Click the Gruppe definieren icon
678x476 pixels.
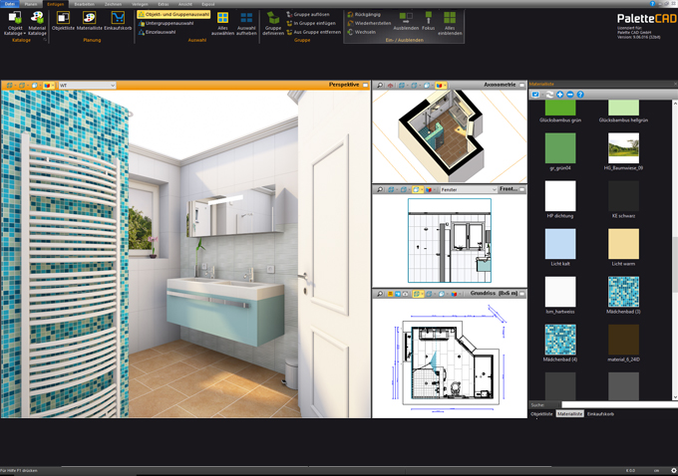[x=272, y=19]
